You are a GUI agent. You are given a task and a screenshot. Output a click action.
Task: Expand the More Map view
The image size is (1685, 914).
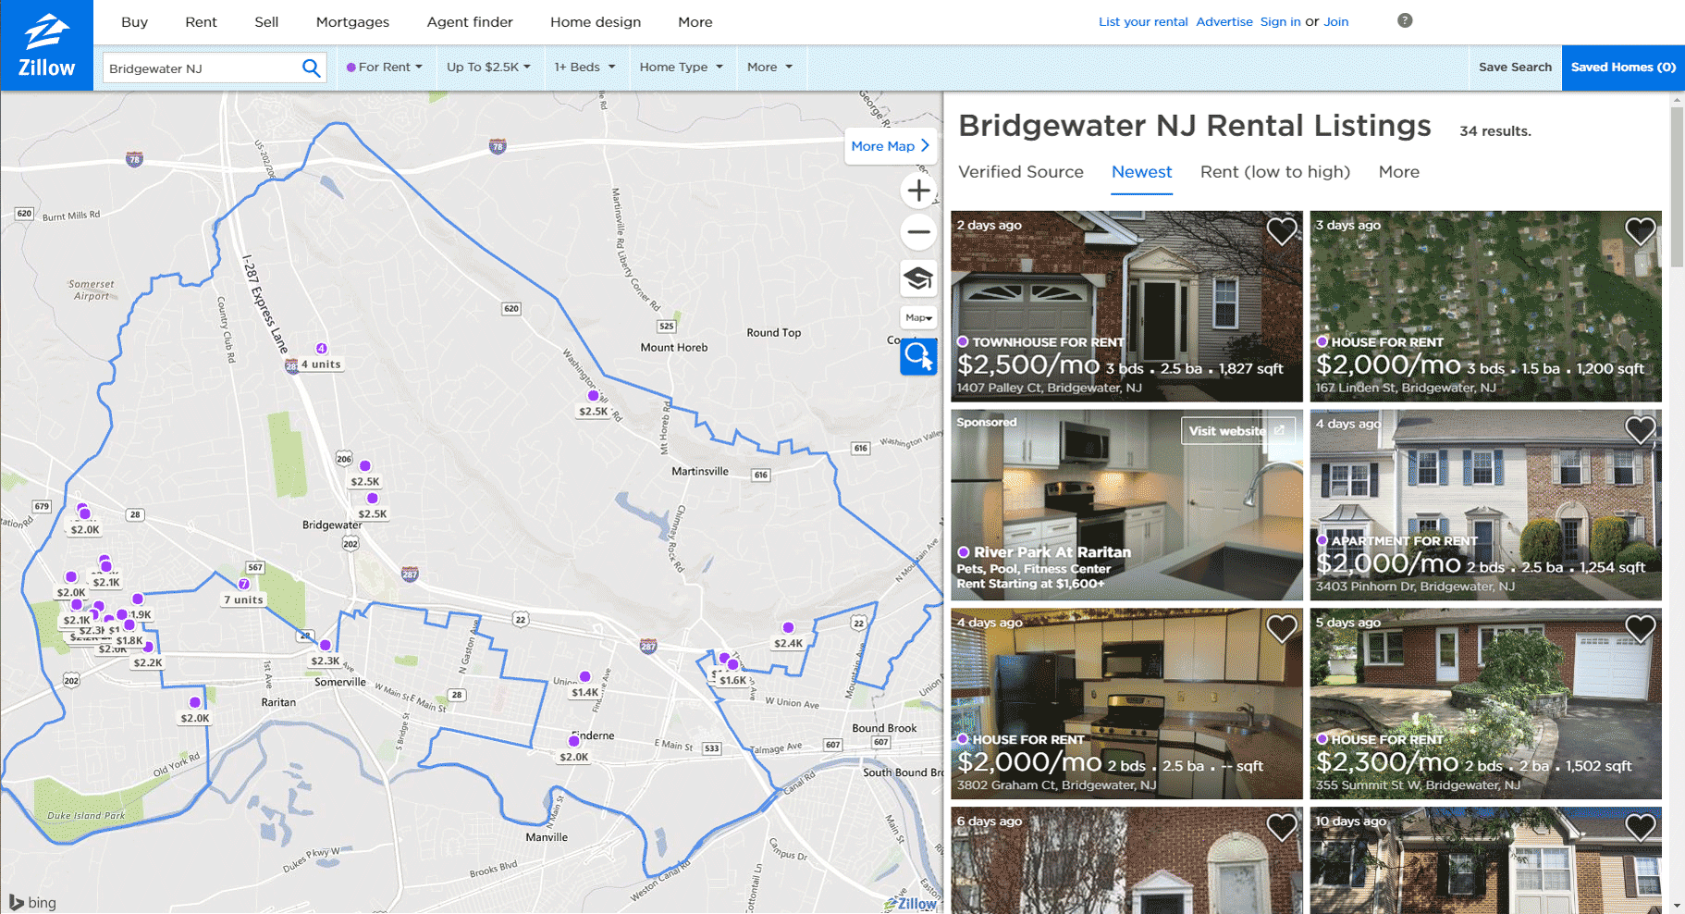point(890,146)
